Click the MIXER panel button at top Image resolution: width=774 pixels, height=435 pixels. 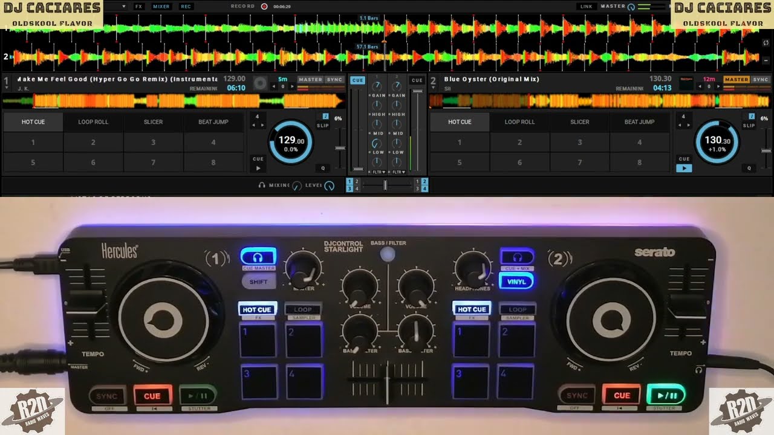coord(161,7)
